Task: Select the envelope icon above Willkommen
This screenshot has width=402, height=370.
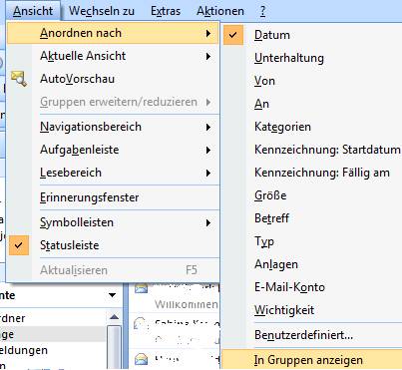Action: click(x=142, y=288)
